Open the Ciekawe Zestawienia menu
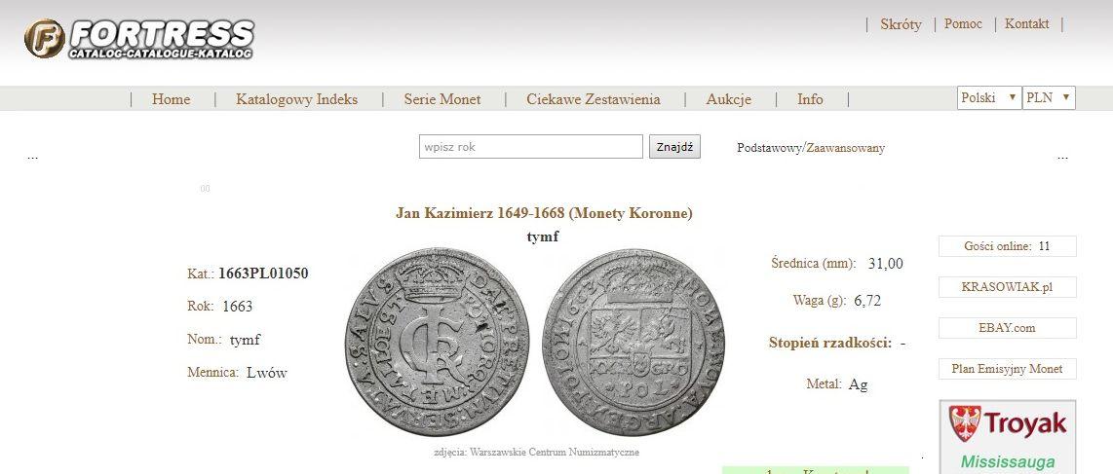This screenshot has height=474, width=1113. tap(594, 99)
